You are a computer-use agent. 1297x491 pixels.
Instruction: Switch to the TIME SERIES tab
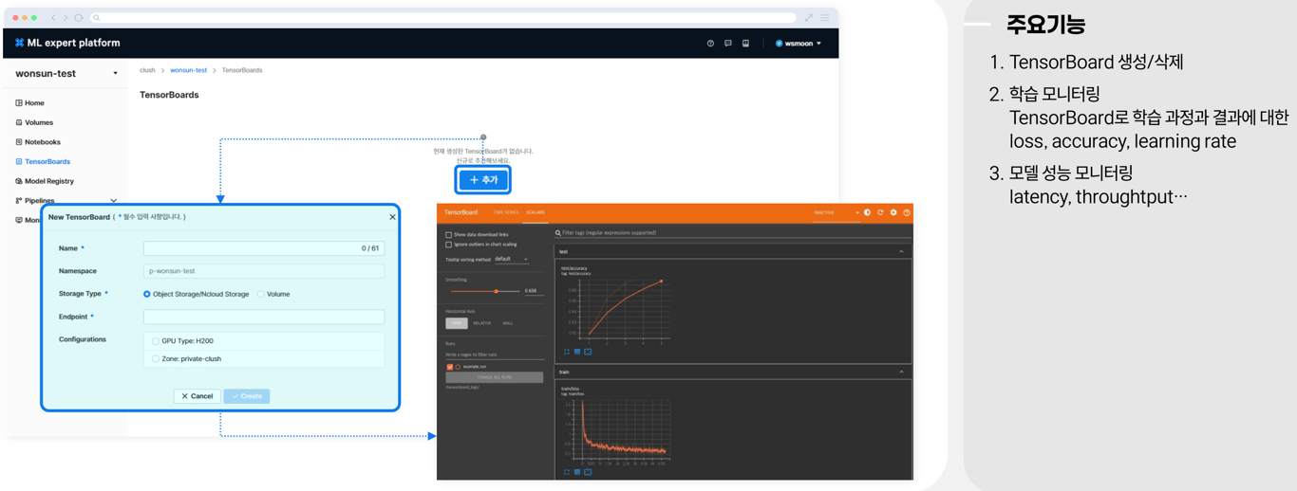[x=506, y=212]
